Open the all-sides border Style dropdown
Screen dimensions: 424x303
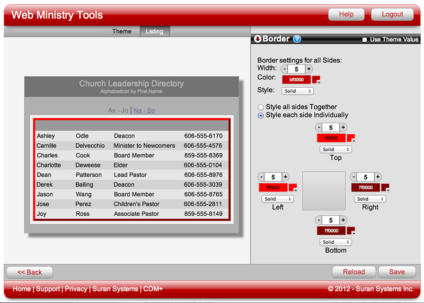297,91
